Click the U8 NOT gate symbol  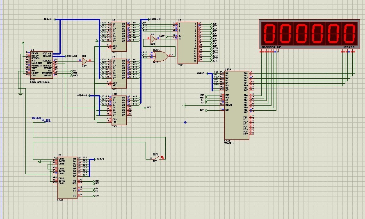[x=85, y=61]
